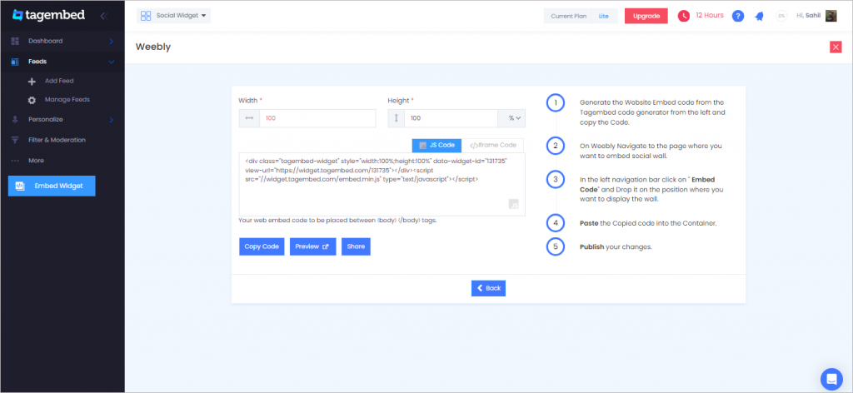Screen dimensions: 853x393
Task: Click the Upgrade button
Action: [646, 16]
